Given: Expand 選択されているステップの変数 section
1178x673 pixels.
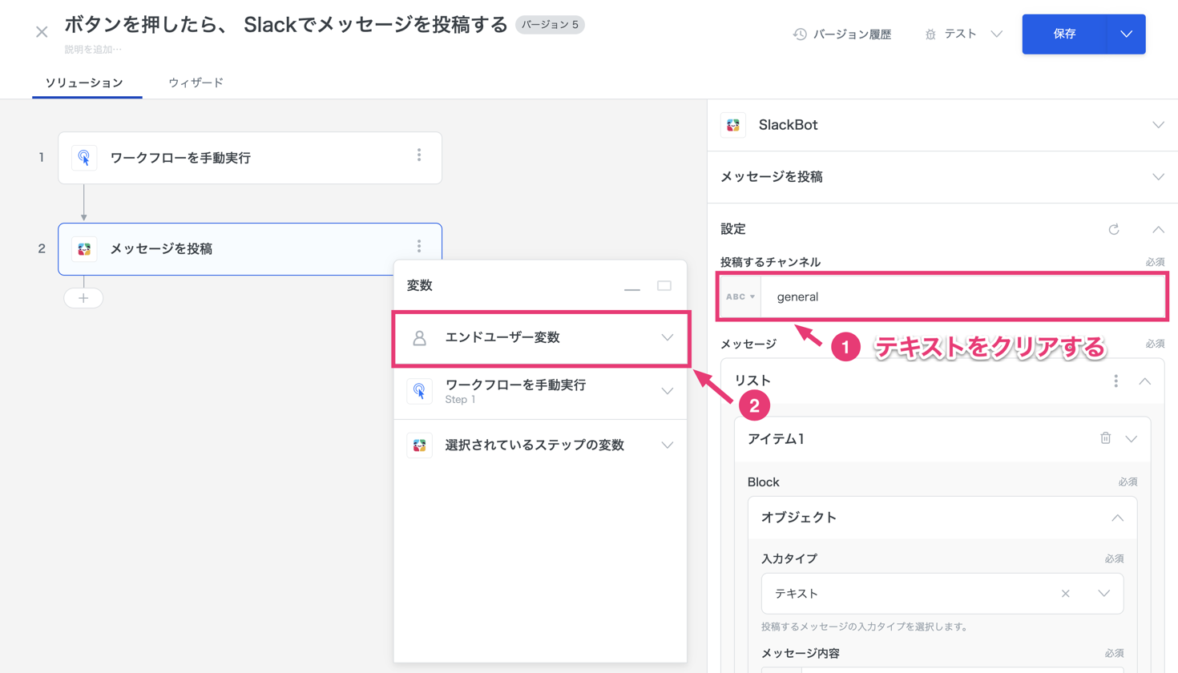Looking at the screenshot, I should tap(667, 445).
